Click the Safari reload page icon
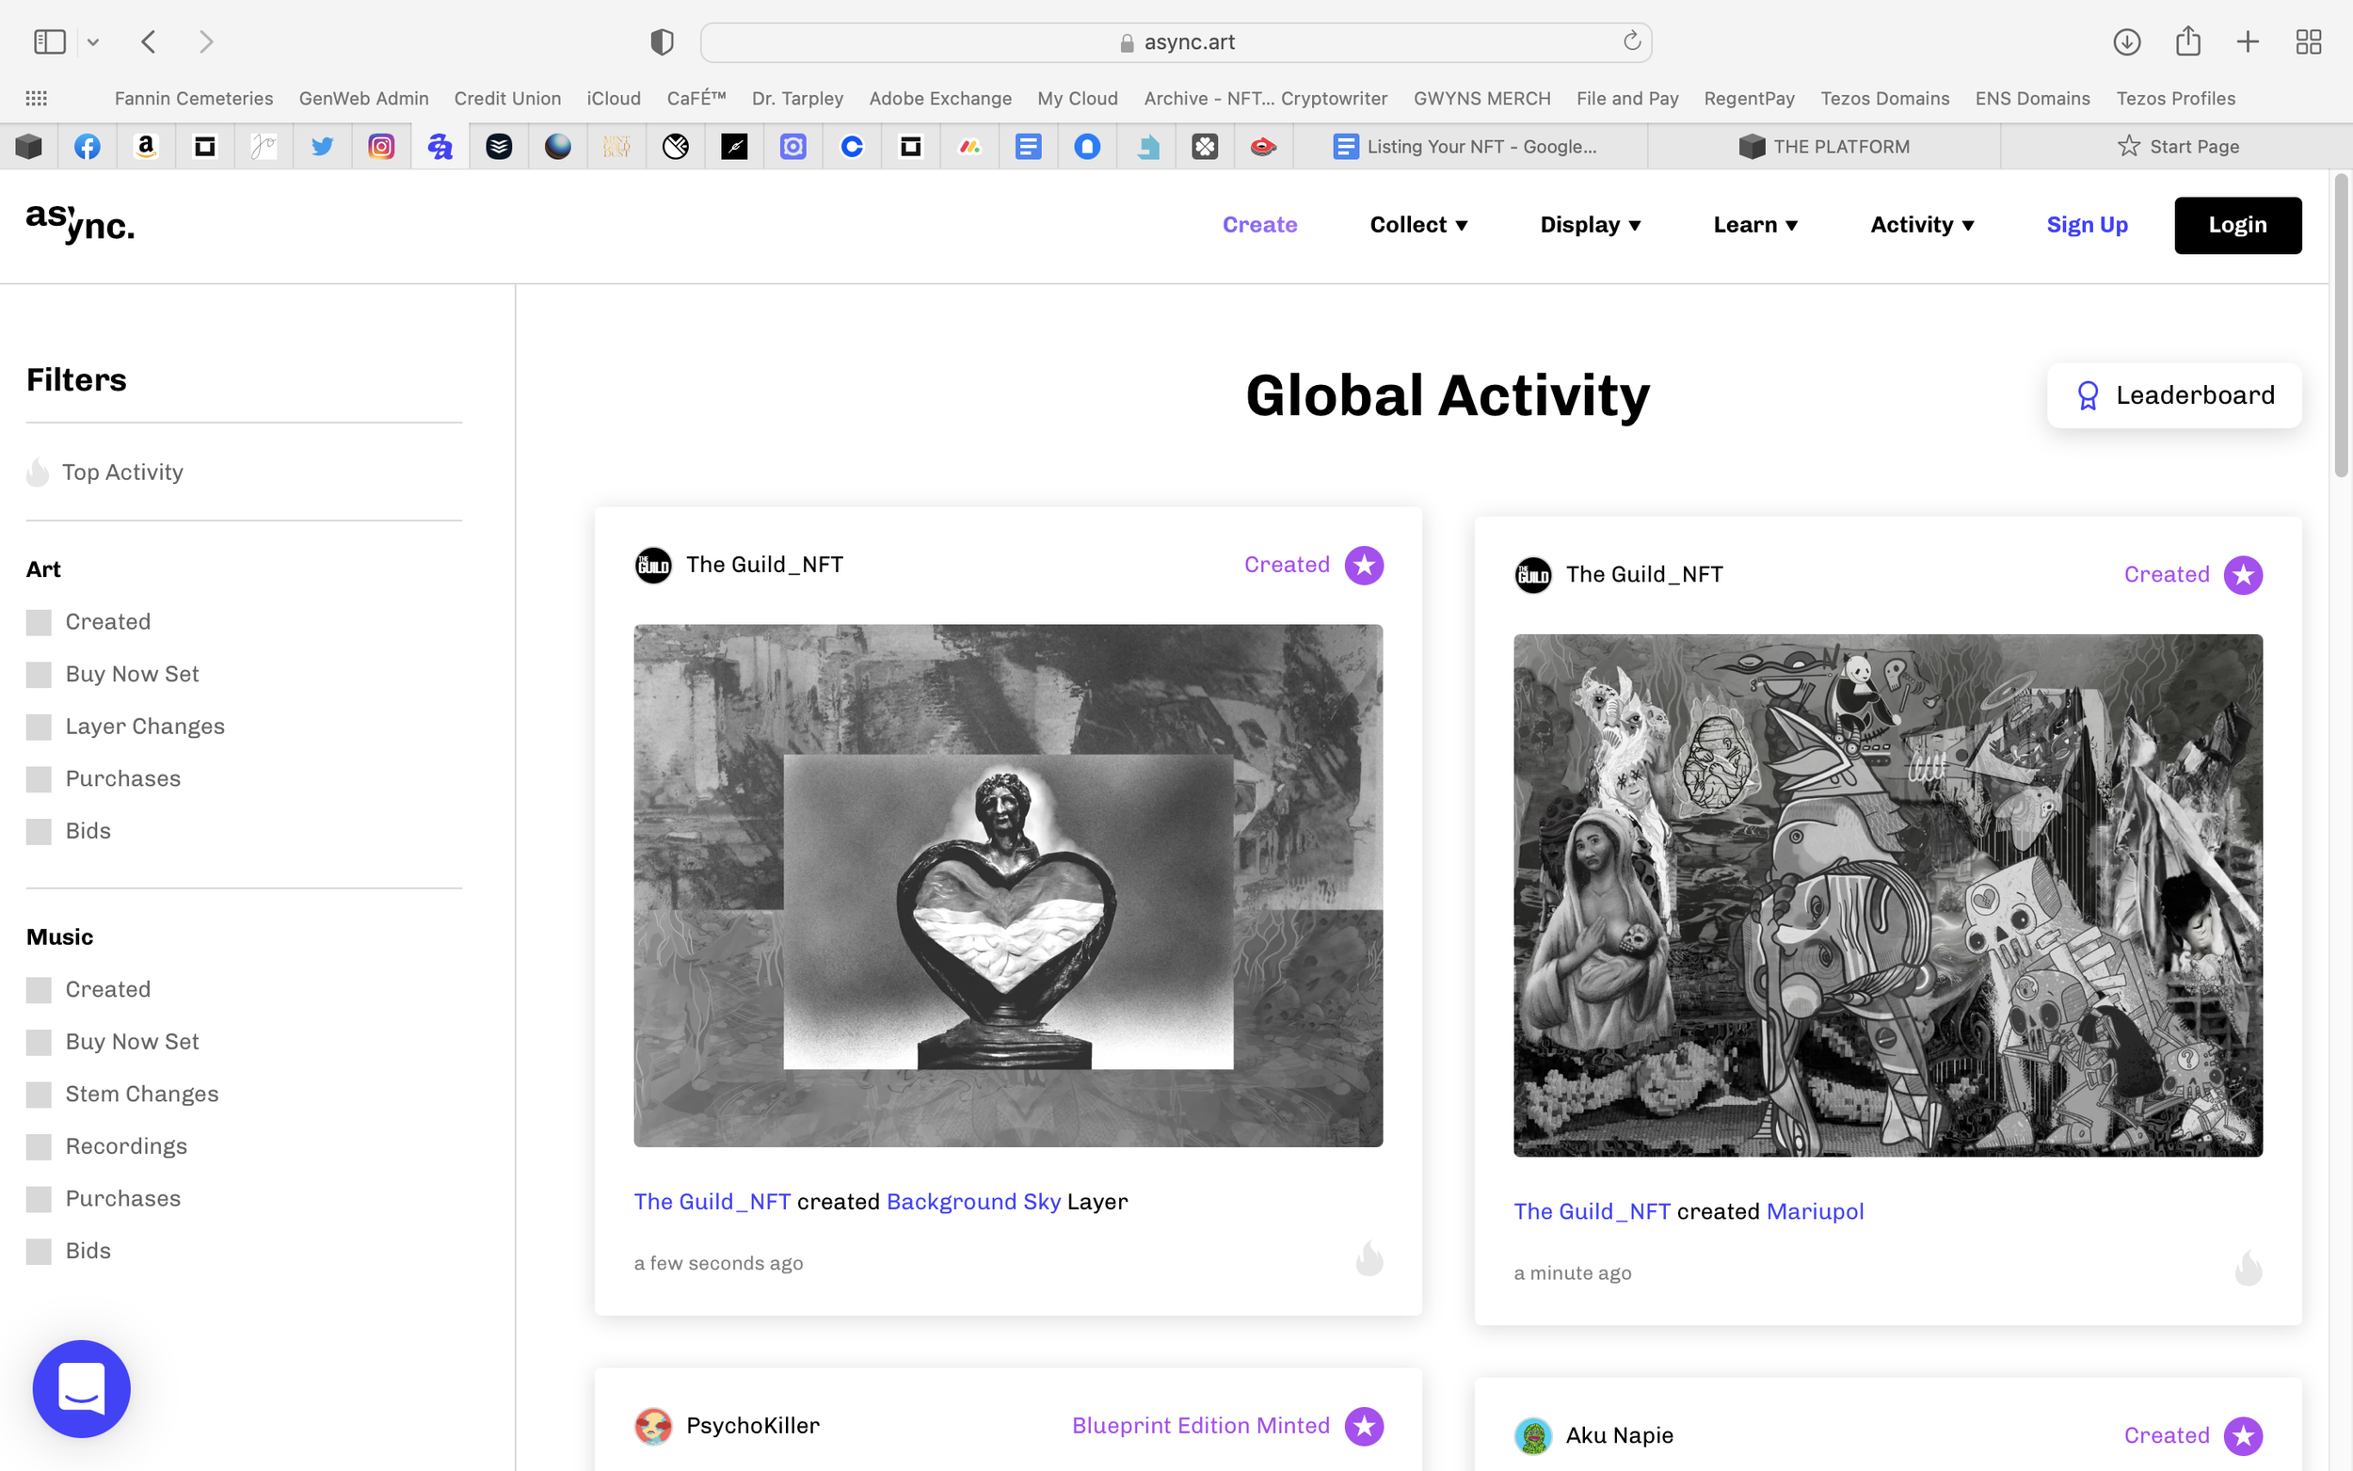This screenshot has width=2353, height=1471. 1631,40
